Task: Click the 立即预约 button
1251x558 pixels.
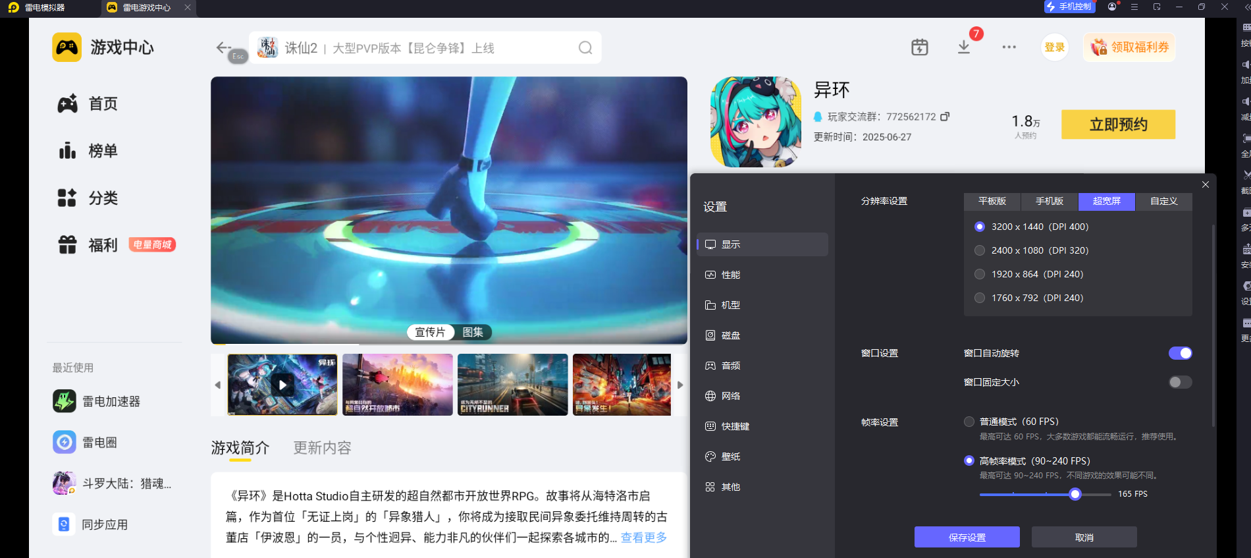Action: 1118,125
